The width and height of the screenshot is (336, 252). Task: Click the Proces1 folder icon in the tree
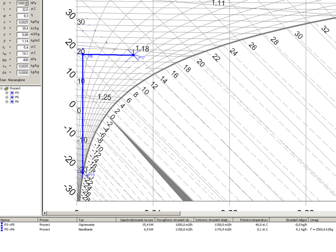click(x=6, y=88)
